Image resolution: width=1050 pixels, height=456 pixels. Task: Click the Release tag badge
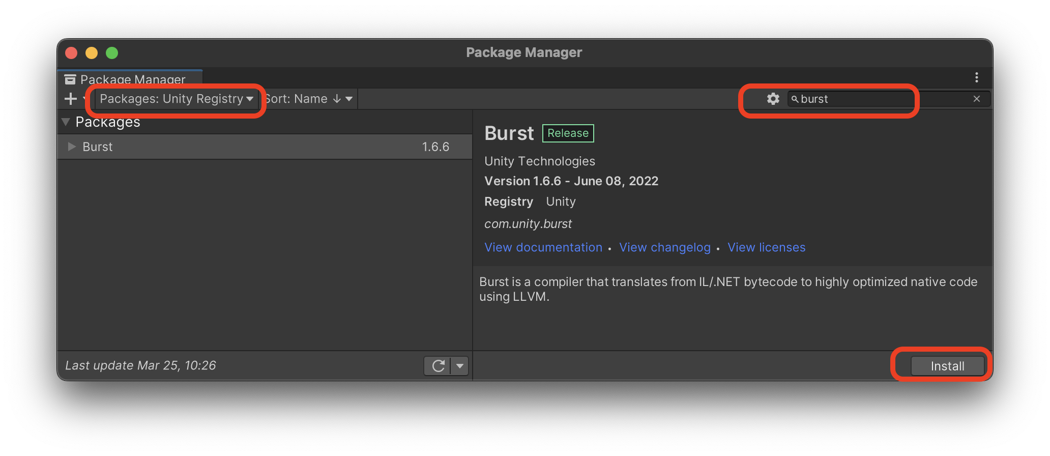[568, 133]
